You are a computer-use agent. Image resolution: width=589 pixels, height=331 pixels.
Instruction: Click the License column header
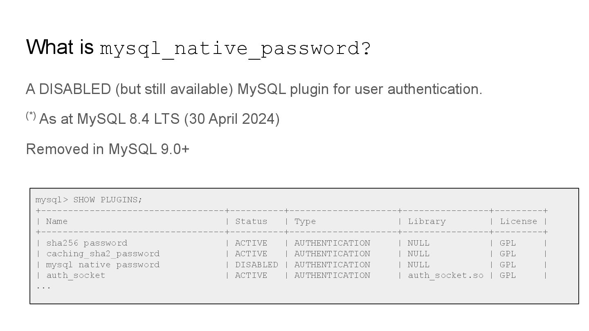518,221
